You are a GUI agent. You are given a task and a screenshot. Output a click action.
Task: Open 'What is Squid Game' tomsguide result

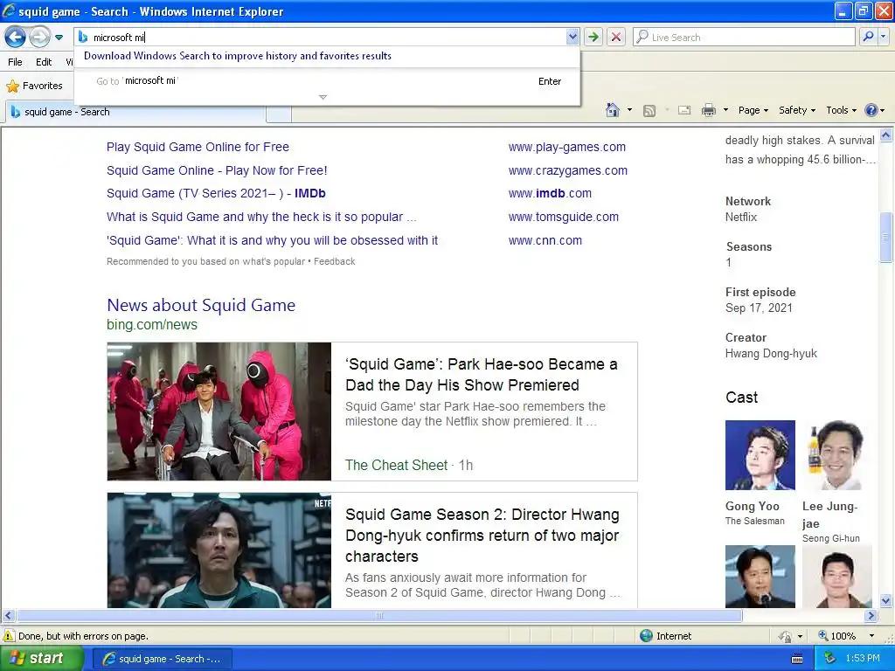(x=260, y=217)
